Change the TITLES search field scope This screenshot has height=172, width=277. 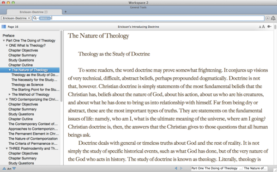click(x=45, y=18)
